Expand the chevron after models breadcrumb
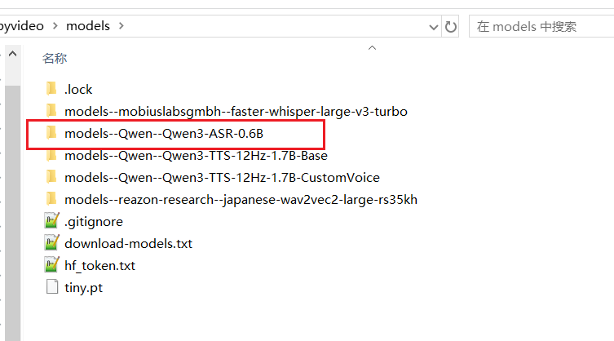614x341 pixels. 122,26
